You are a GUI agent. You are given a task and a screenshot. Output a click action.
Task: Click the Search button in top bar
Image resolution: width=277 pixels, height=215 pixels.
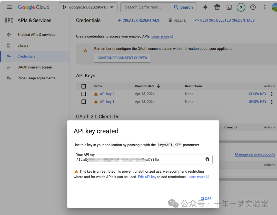pyautogui.click(x=184, y=7)
